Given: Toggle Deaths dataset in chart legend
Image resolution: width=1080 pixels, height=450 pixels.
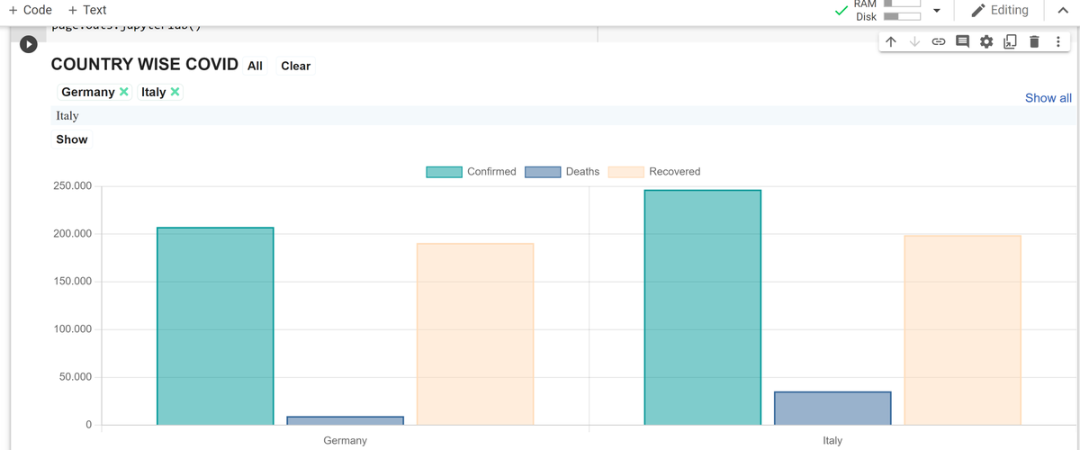Looking at the screenshot, I should (562, 172).
